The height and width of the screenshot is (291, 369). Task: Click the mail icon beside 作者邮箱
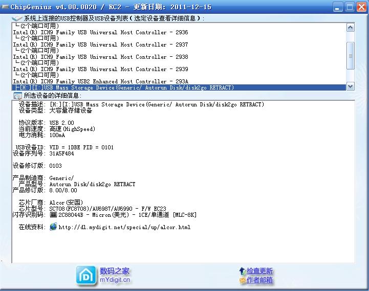(243, 280)
